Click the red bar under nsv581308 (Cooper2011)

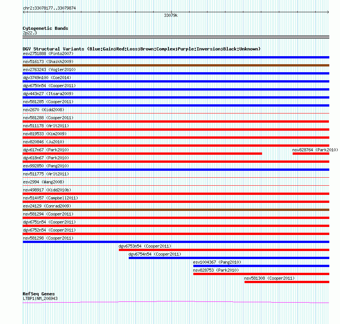tap(287, 282)
